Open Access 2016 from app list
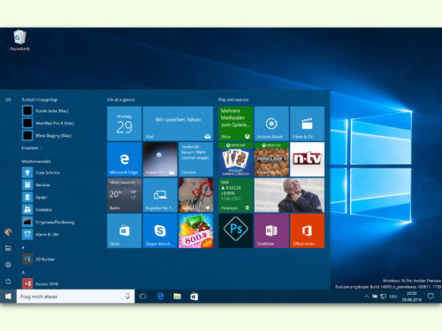Viewport: 442px width, 331px height. point(41,283)
